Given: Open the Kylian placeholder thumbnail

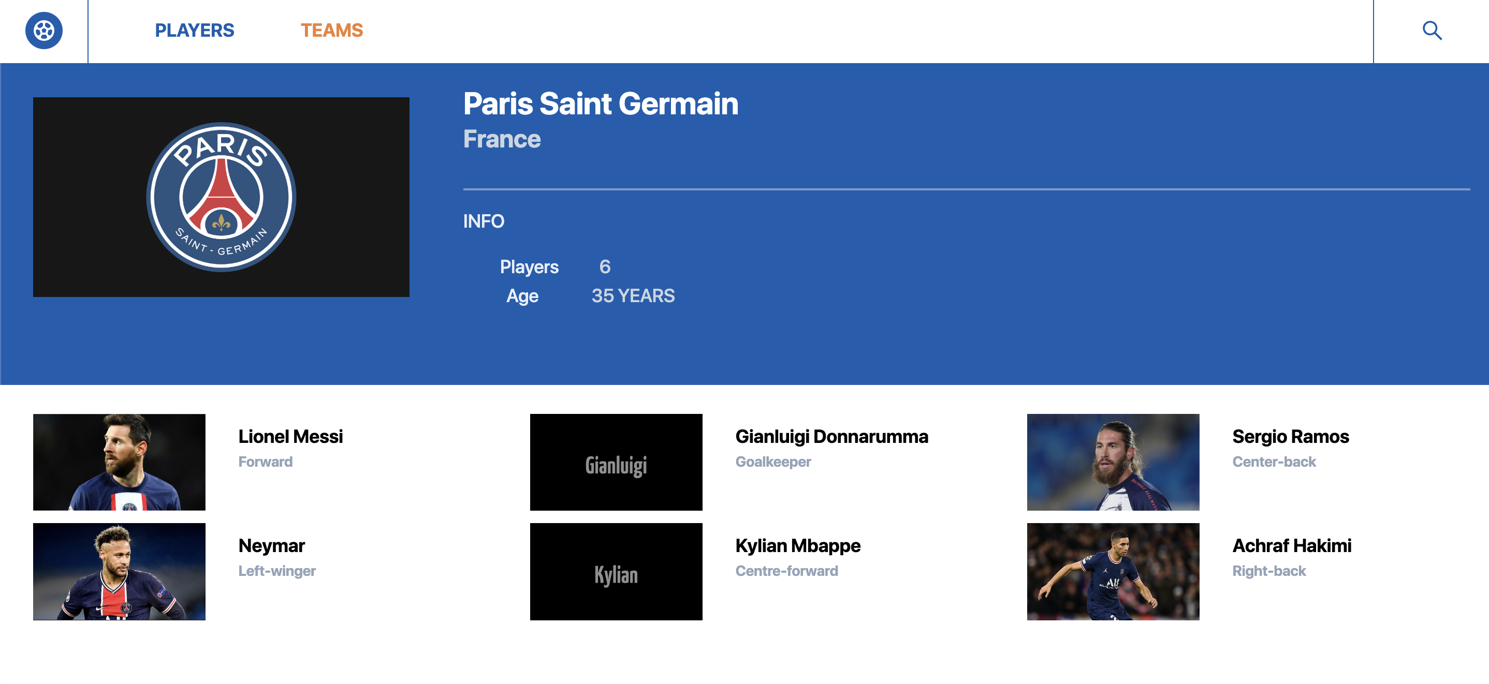Looking at the screenshot, I should click(616, 571).
